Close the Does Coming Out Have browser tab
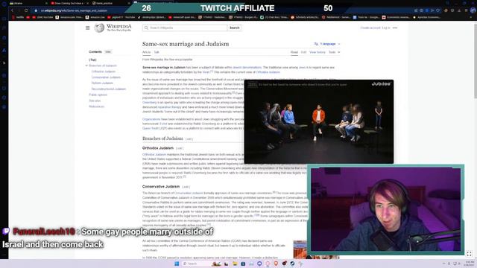Viewport: 477px width, 268px height. pyautogui.click(x=88, y=3)
